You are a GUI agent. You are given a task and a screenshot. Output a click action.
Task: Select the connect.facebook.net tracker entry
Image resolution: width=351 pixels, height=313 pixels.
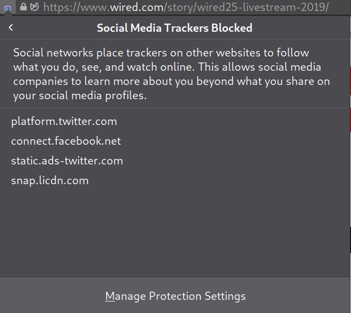point(66,141)
